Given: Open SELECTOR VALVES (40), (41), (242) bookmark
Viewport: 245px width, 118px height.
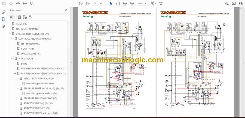Looking at the screenshot, I should click(41, 113).
